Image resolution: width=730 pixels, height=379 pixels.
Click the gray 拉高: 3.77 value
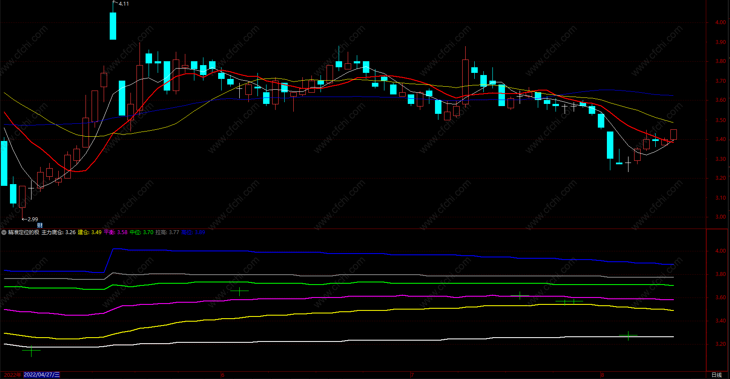click(x=167, y=232)
